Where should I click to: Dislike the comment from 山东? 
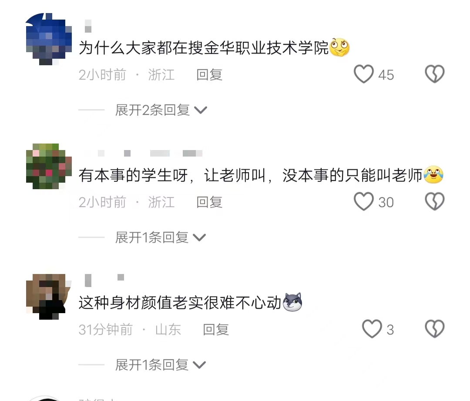435,329
